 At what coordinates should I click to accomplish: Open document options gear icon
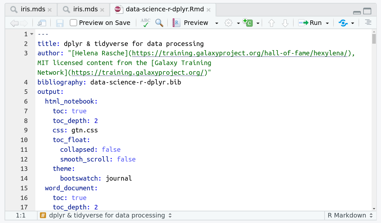228,23
